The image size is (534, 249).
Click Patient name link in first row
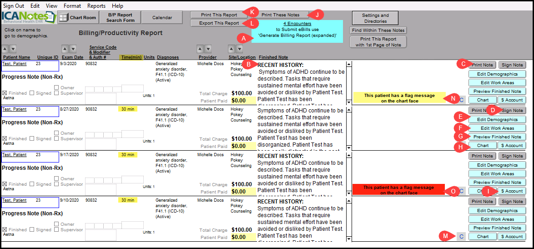click(15, 64)
